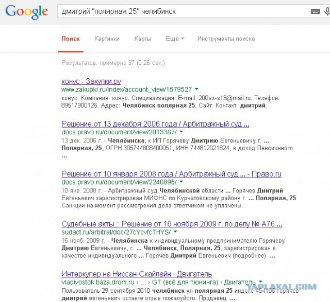Click the www.zakupki.ru/index/account_view/1579527 URL text
The width and height of the screenshot is (330, 302).
(127, 90)
